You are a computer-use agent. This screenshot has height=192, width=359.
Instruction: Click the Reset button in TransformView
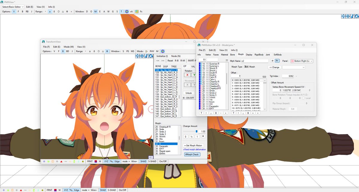tap(170, 61)
